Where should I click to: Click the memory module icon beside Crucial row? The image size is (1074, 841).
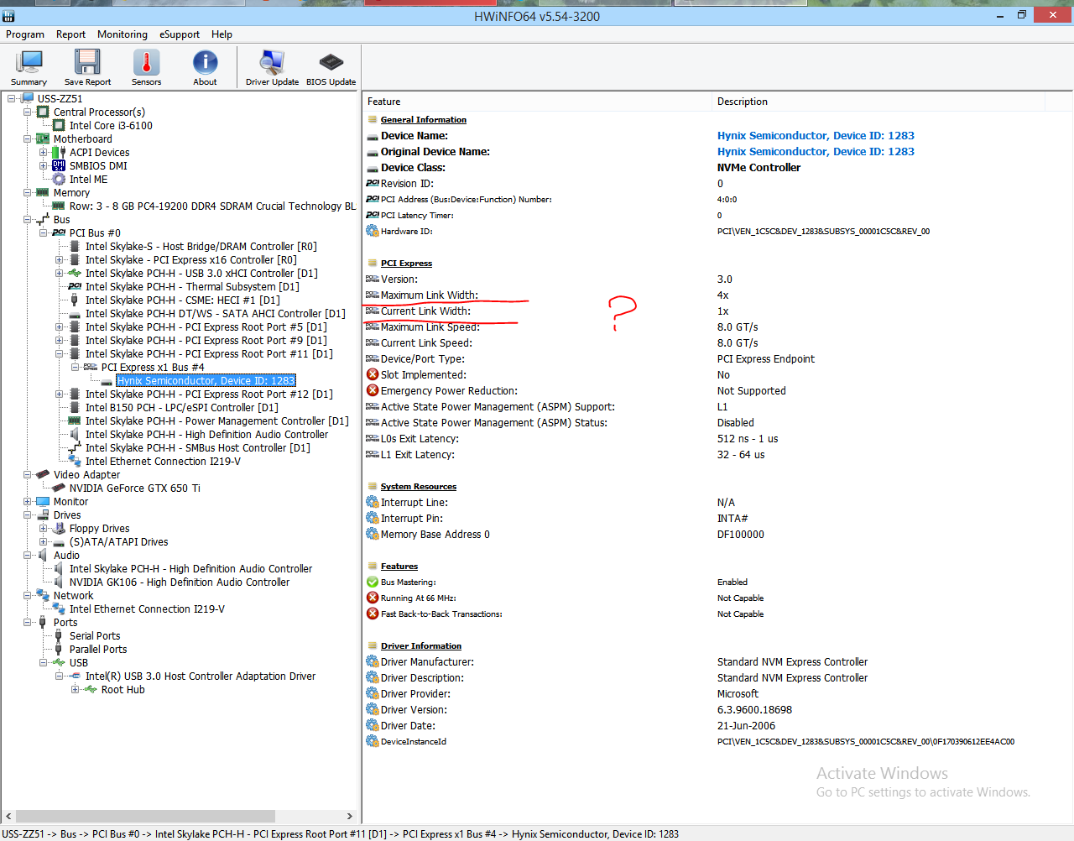[x=59, y=206]
